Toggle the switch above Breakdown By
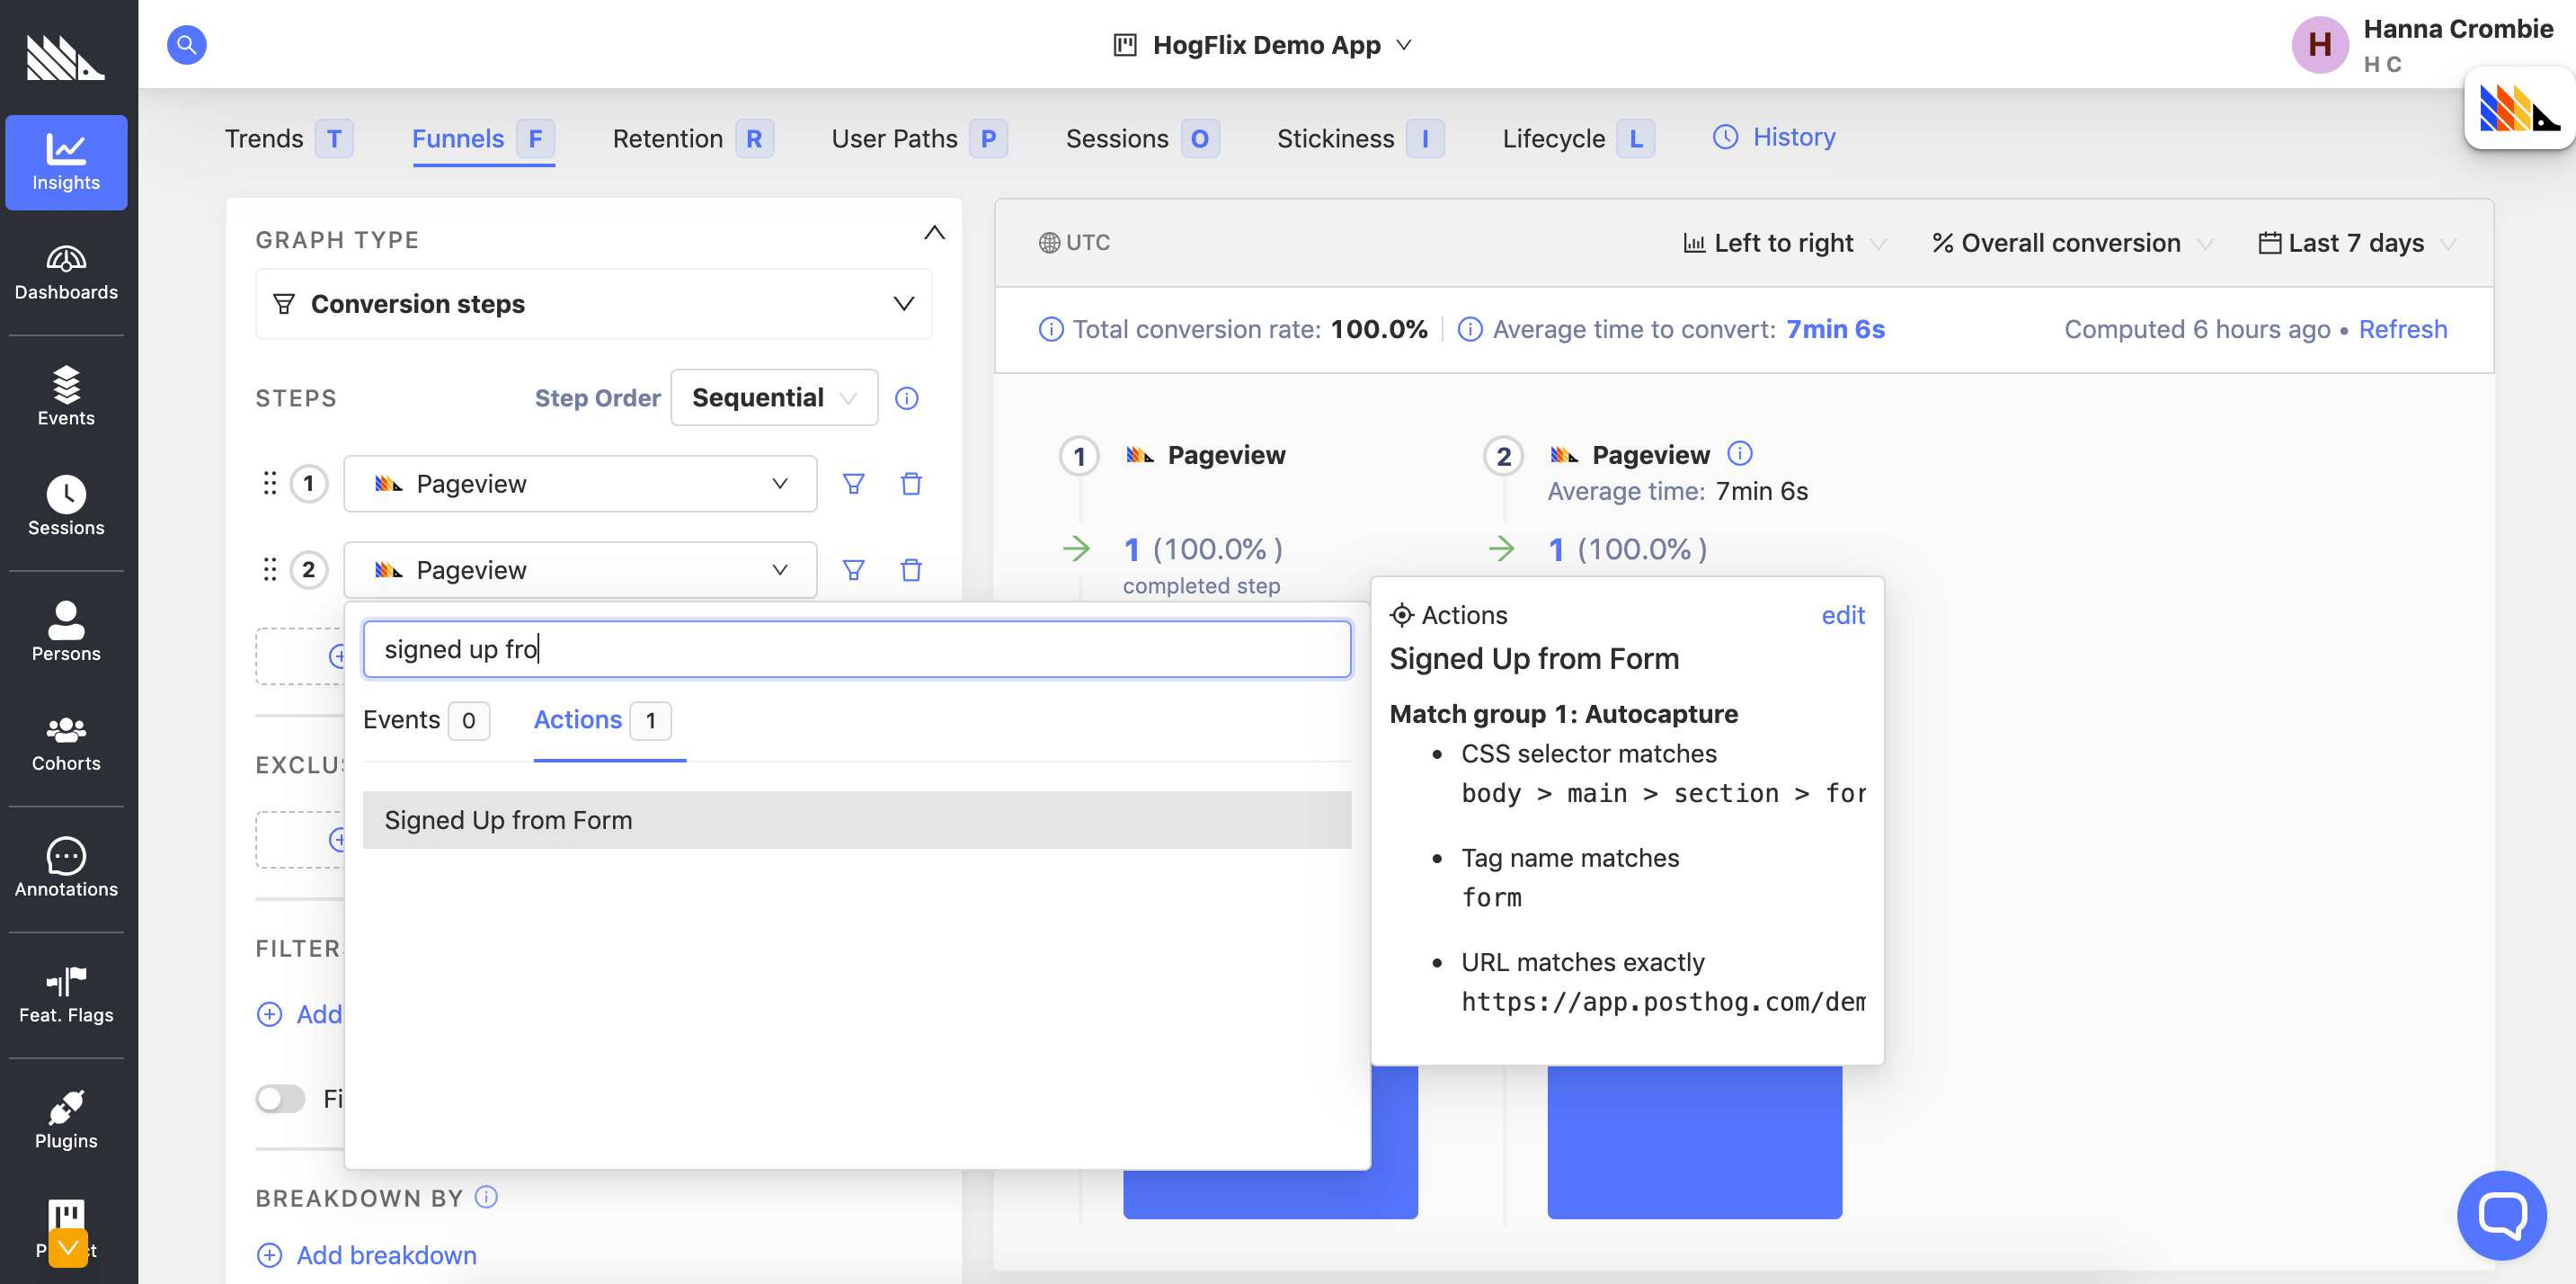 280,1099
